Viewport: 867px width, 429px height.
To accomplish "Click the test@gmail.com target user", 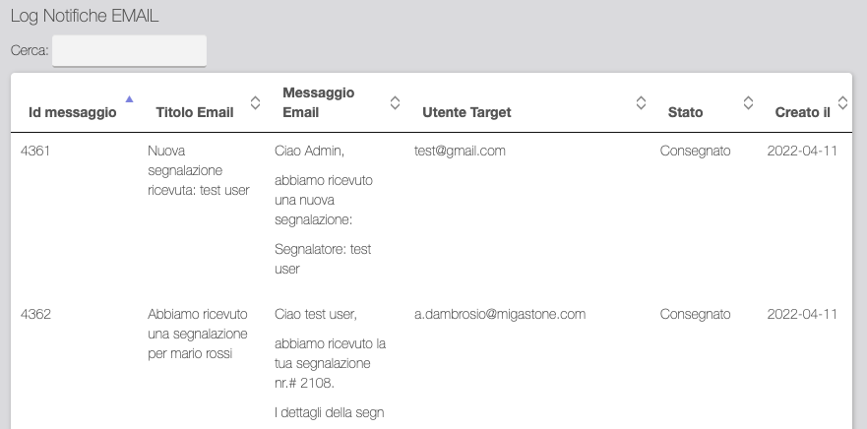I will click(x=460, y=152).
